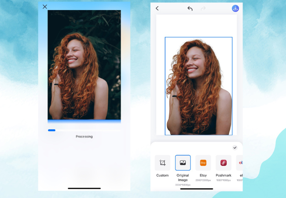The image size is (286, 198).
Task: Close the processing screen with X
Action: click(x=44, y=7)
